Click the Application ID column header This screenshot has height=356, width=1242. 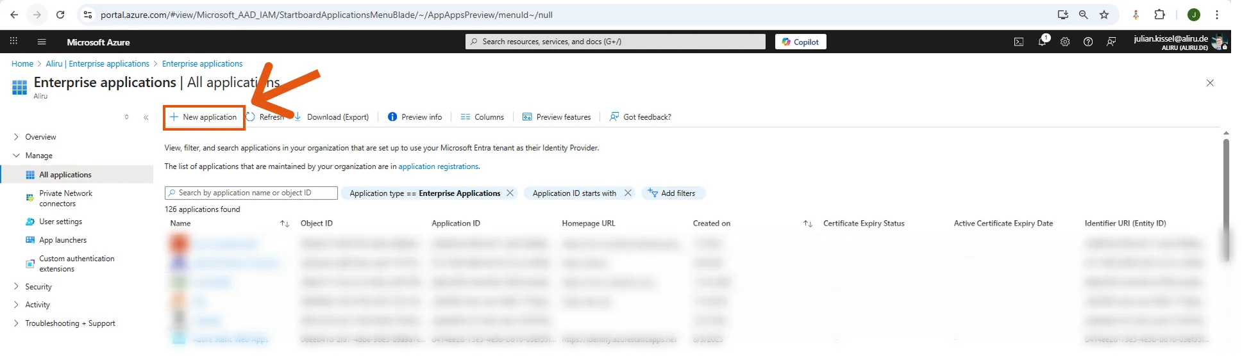pyautogui.click(x=456, y=223)
